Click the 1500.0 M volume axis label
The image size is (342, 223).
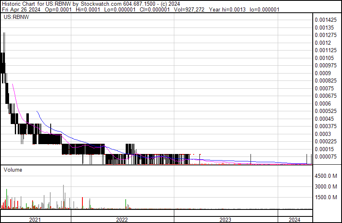tap(326, 197)
